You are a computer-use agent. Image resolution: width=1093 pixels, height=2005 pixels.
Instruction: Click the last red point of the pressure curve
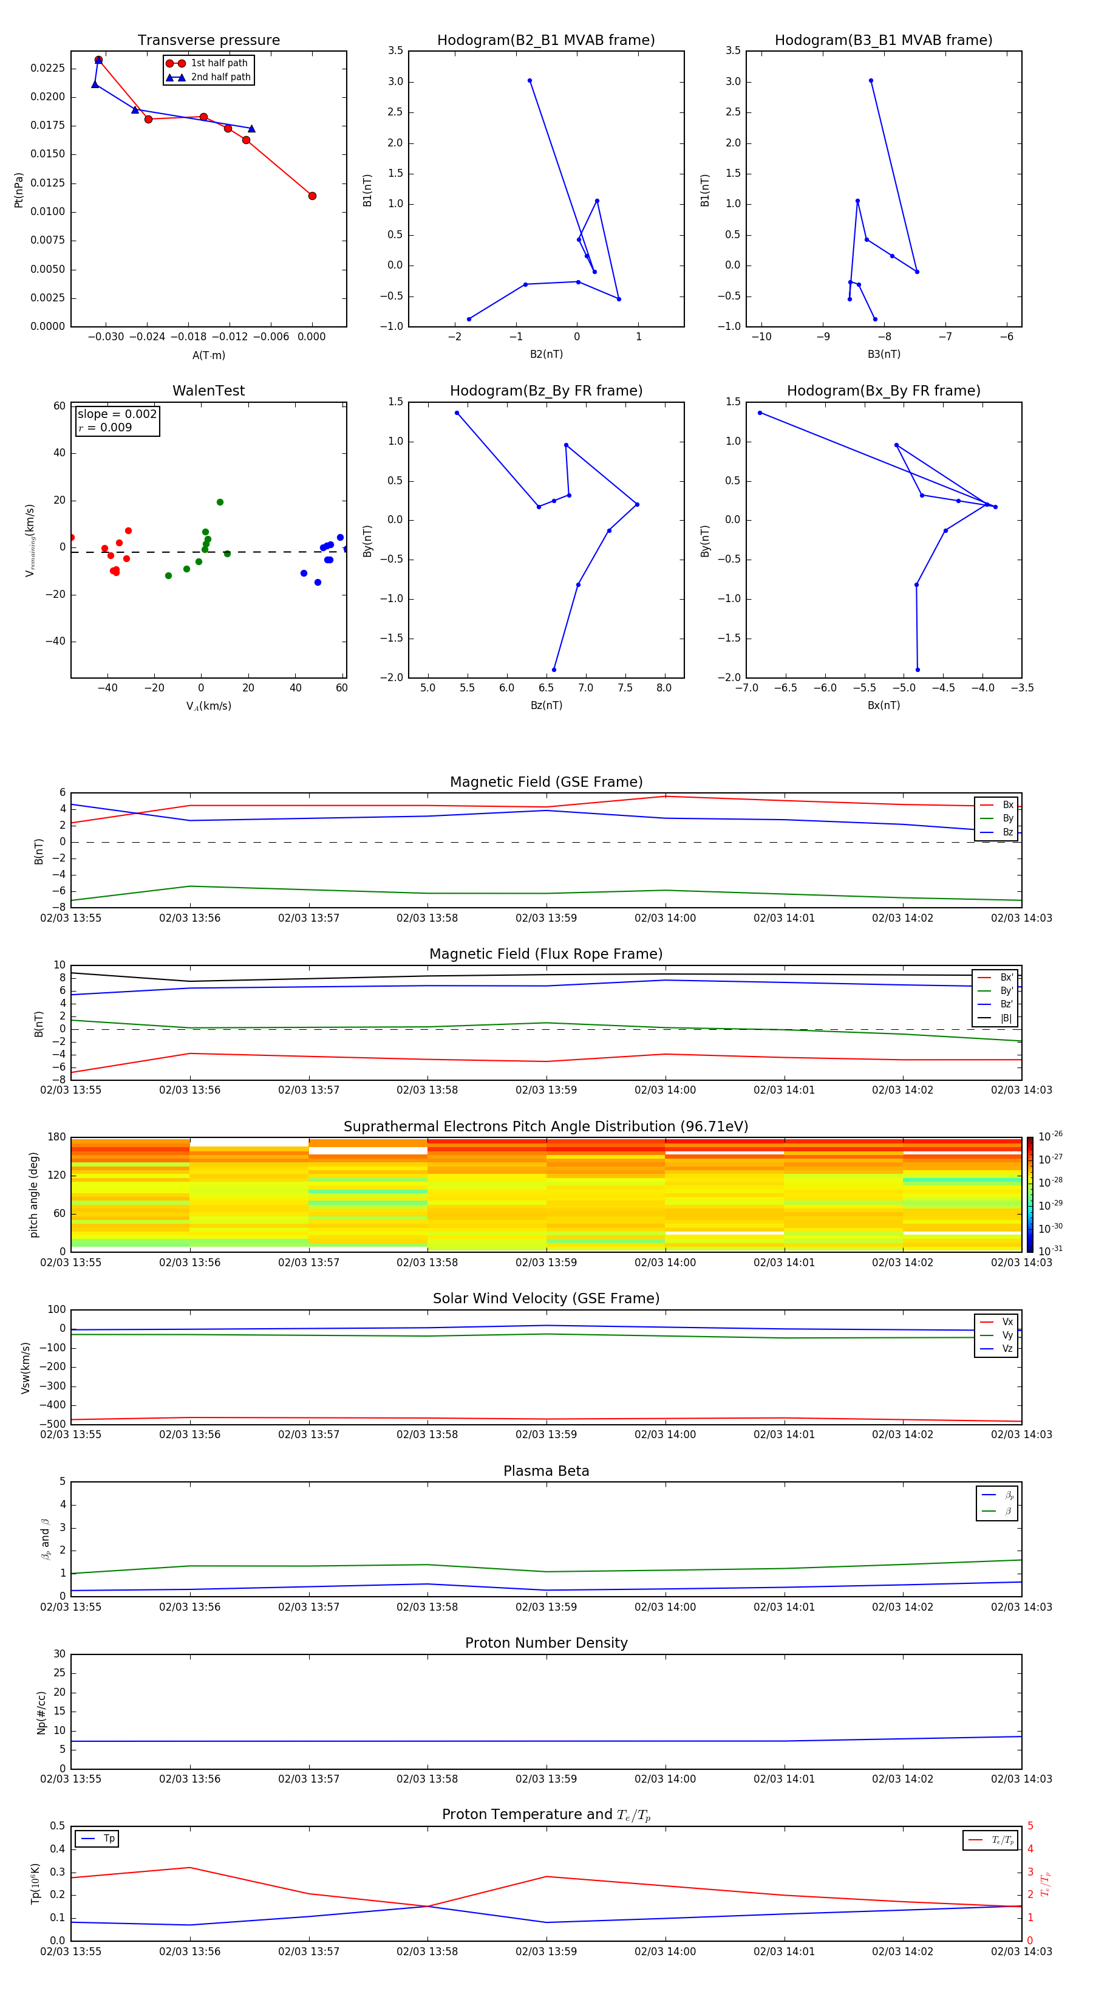(312, 196)
